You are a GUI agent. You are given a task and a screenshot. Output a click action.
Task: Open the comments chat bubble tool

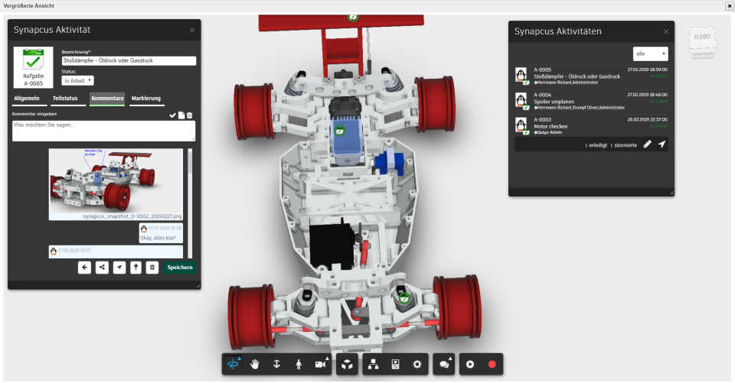click(x=444, y=365)
